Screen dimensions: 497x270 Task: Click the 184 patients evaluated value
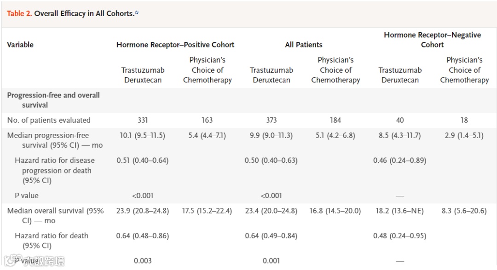[335, 120]
